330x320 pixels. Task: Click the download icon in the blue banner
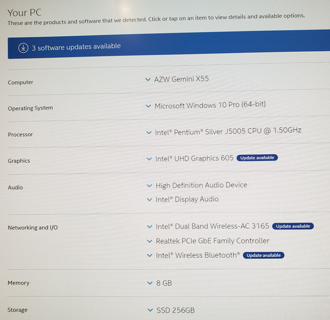point(23,48)
